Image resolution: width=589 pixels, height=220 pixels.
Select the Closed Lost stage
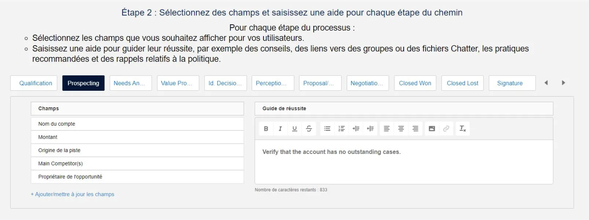[x=463, y=83]
